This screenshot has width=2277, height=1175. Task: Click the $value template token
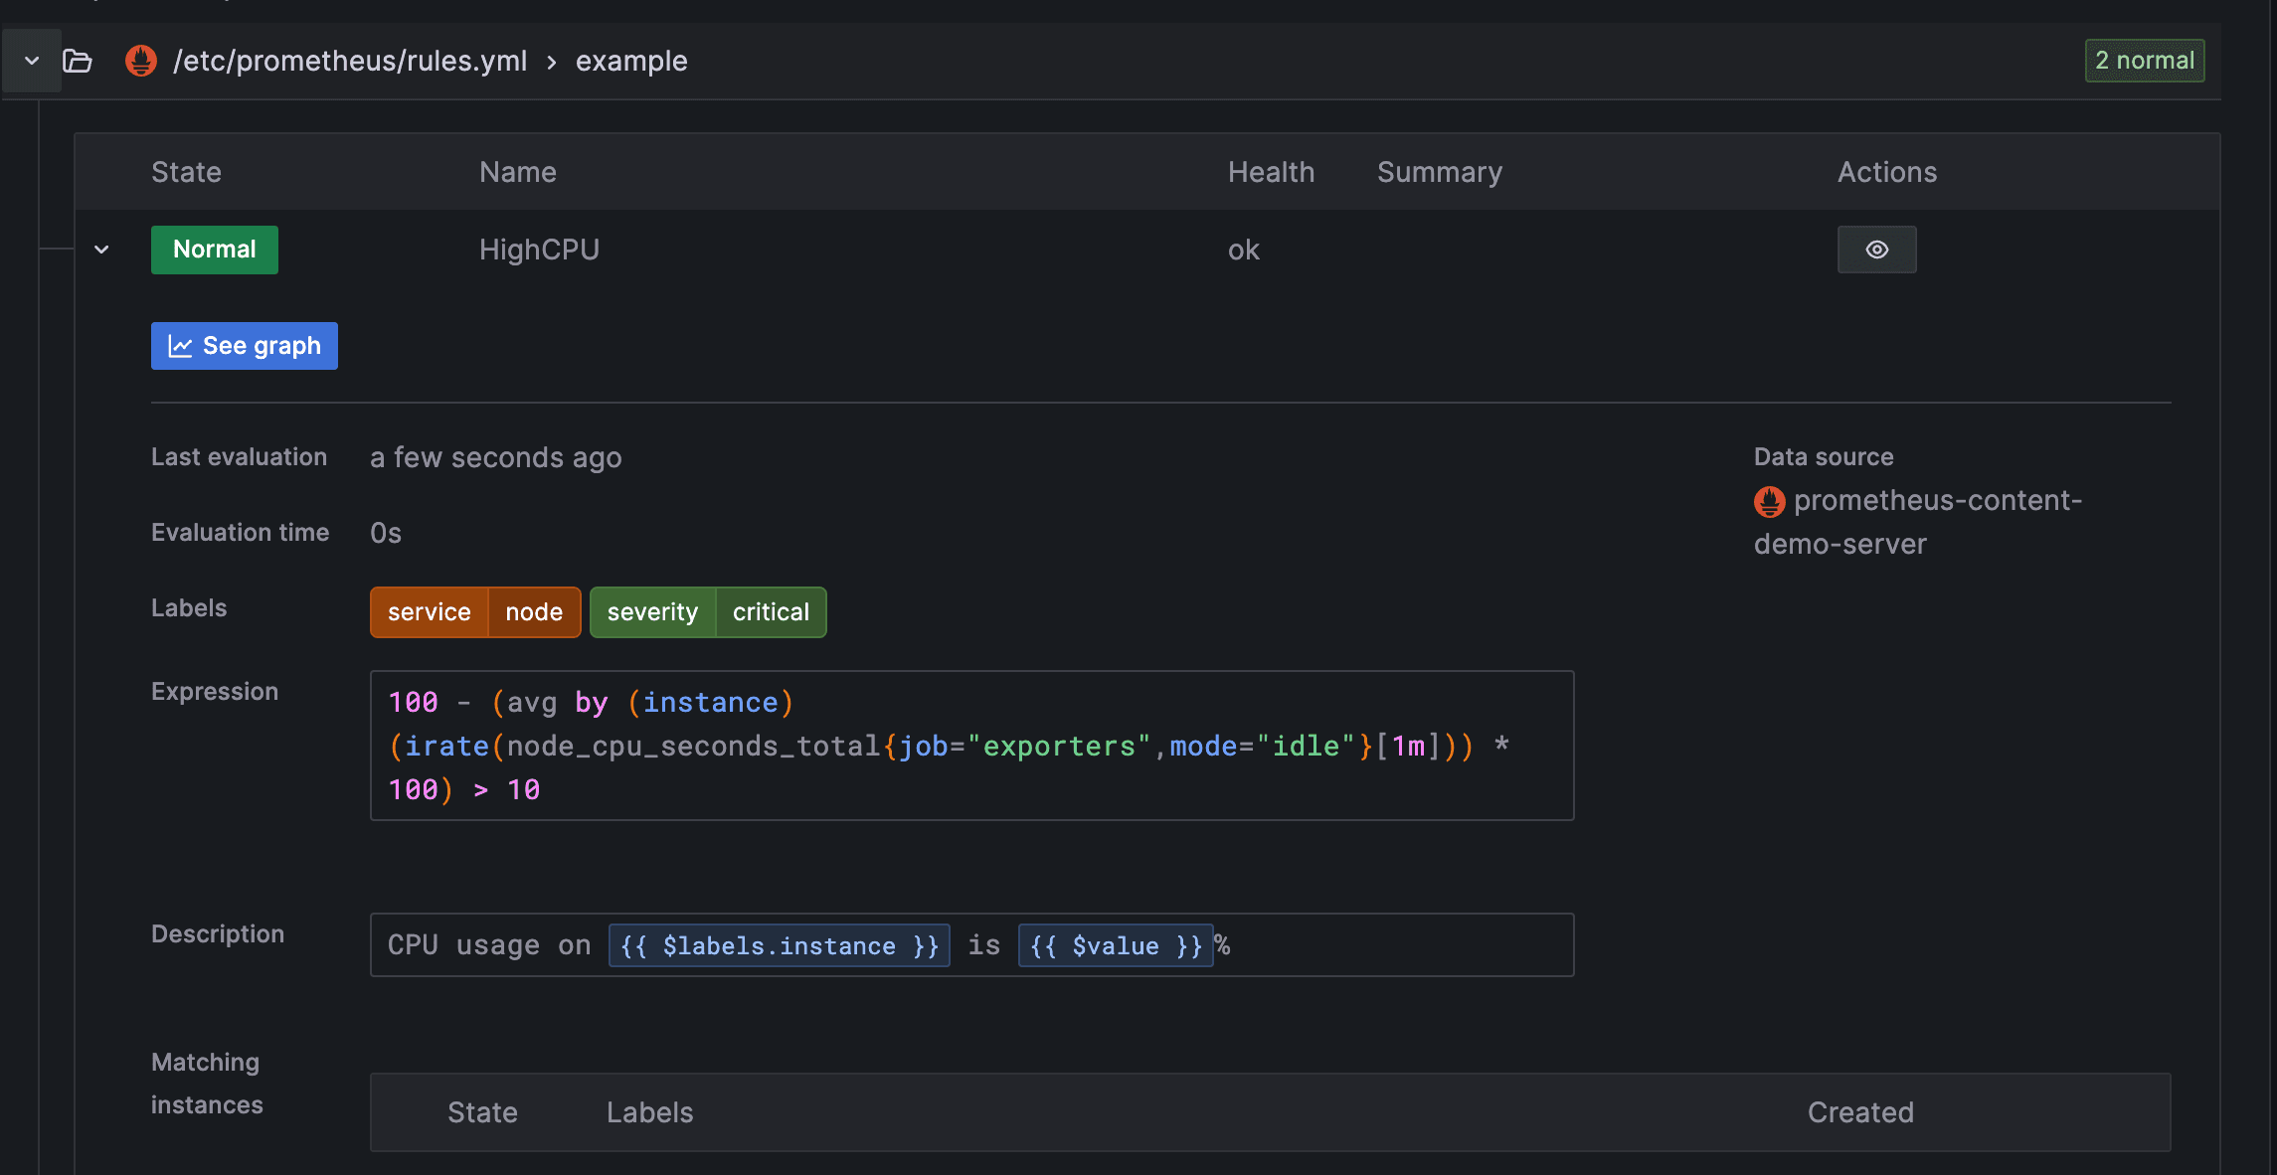coord(1116,945)
